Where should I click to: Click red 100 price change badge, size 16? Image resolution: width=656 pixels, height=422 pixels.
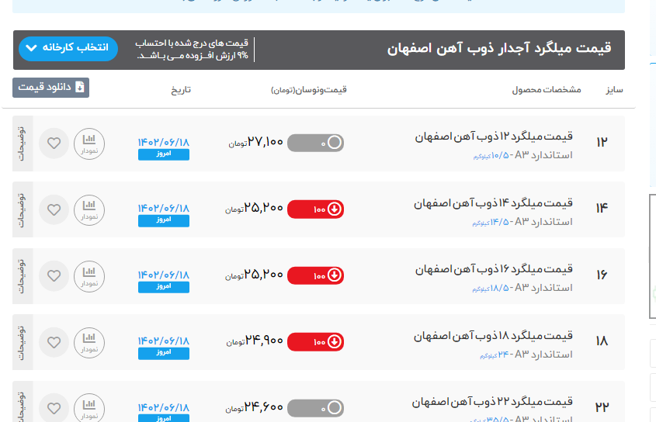click(x=315, y=275)
